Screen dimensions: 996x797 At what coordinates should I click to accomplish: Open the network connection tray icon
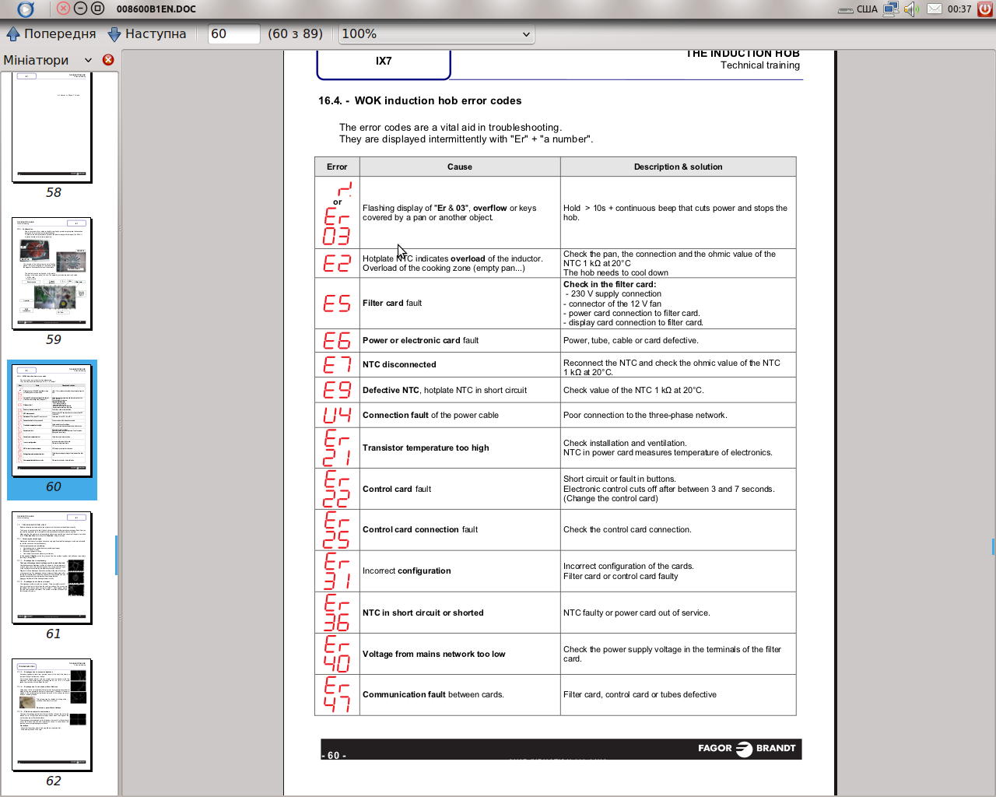tap(891, 9)
